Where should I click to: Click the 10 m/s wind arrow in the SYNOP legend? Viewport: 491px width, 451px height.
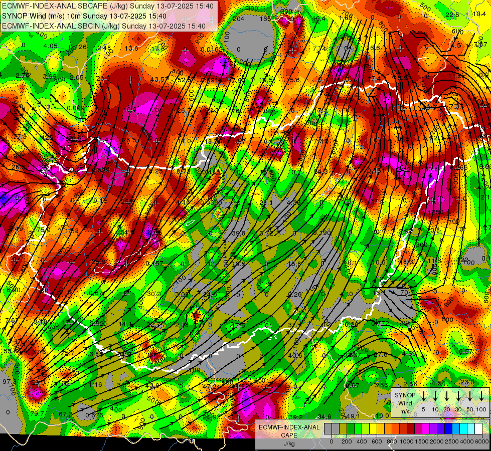click(435, 396)
